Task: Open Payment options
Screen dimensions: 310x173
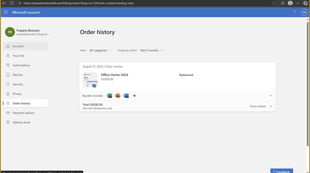Action: pos(26,113)
